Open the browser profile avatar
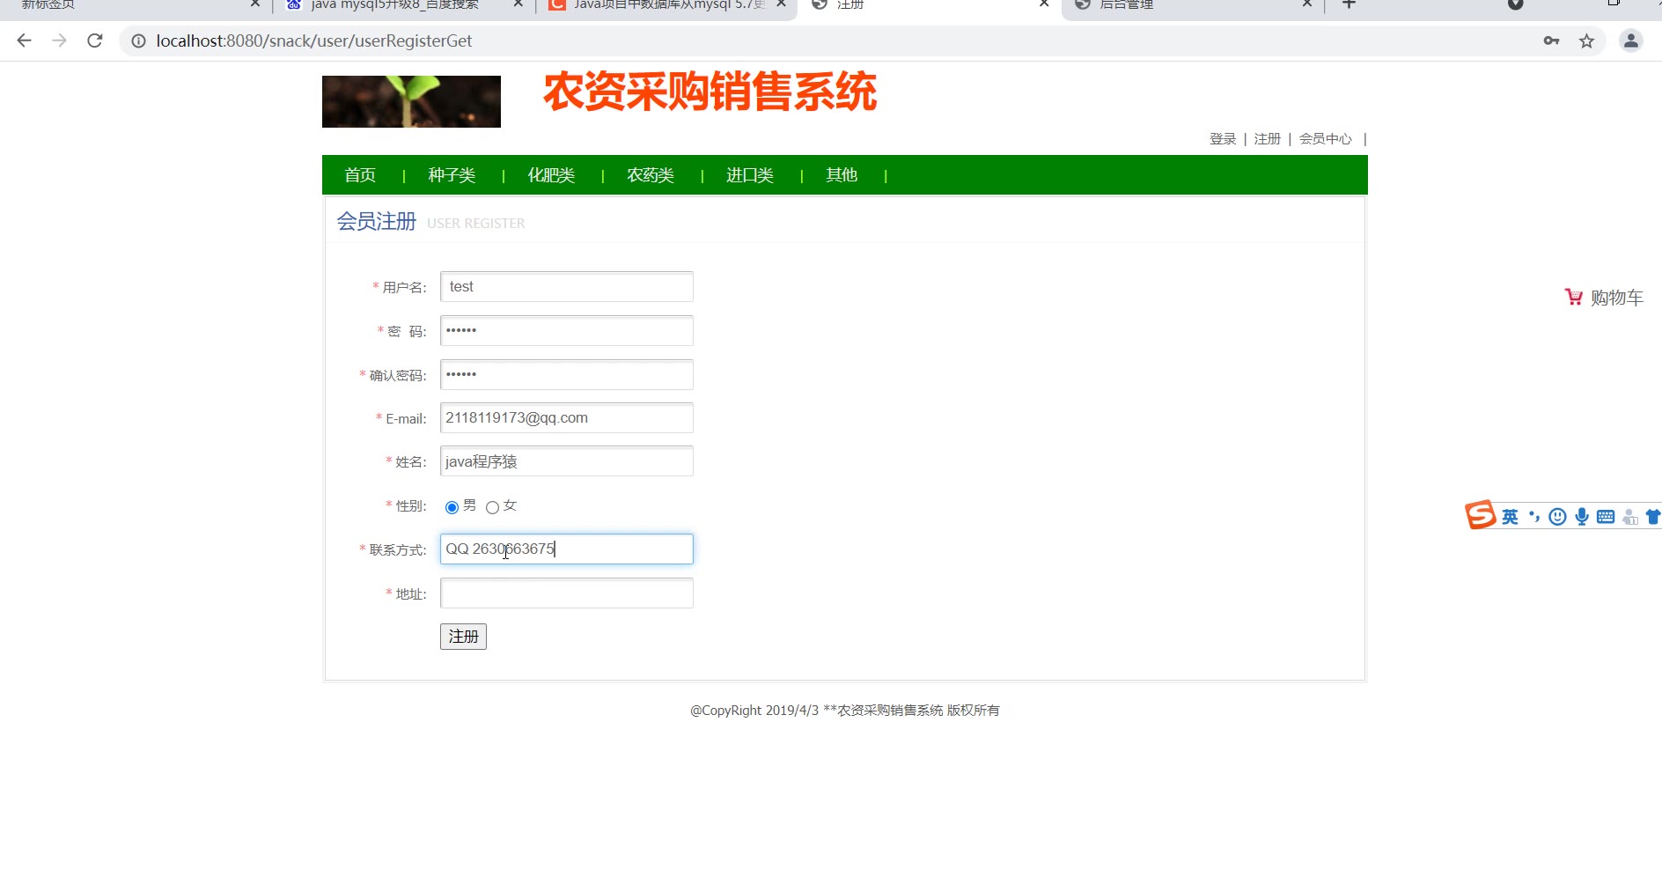 click(1630, 41)
